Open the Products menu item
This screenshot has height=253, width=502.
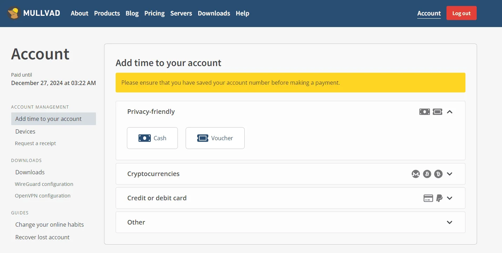pos(107,13)
